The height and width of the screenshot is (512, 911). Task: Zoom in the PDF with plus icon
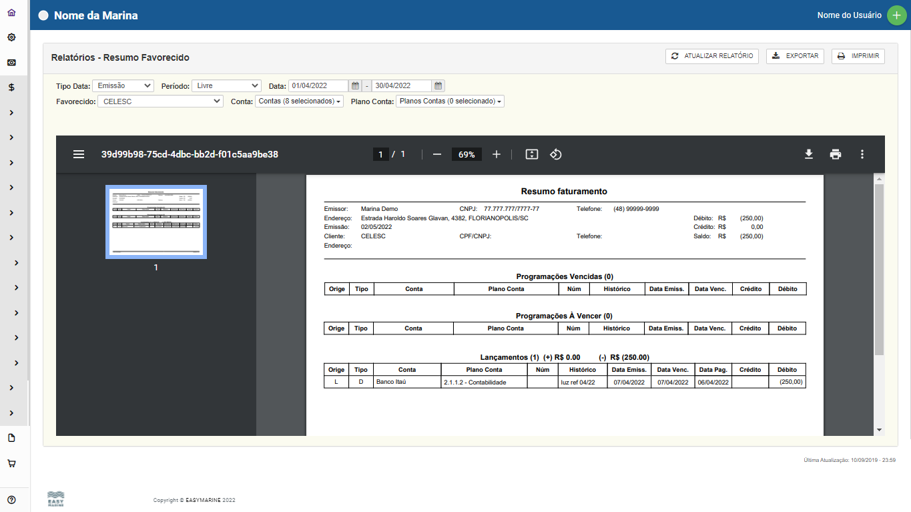click(496, 154)
